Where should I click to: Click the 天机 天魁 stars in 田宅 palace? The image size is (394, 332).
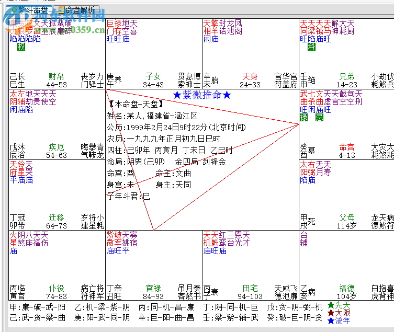pos(211,239)
